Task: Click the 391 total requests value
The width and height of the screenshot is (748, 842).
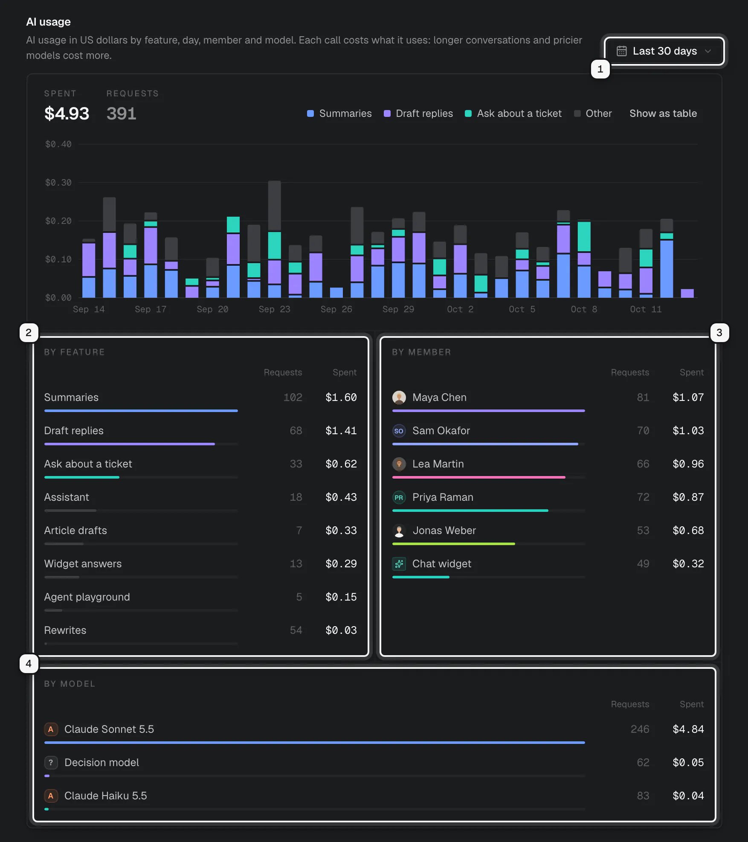Action: 122,113
